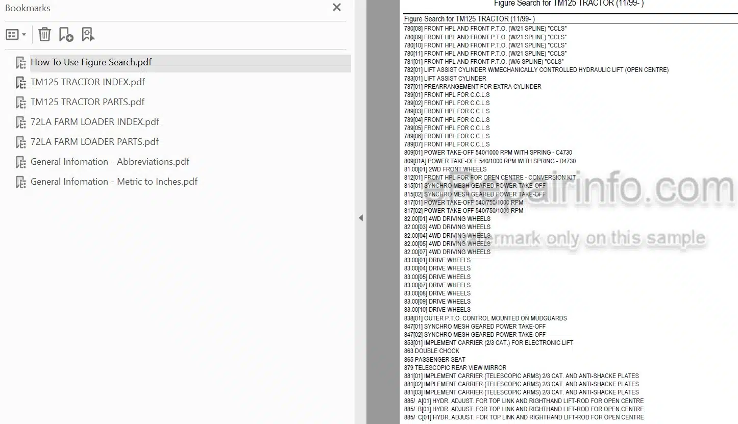
Task: Click icon beside Metric to Inches.pdf bookmark
Action: point(21,182)
